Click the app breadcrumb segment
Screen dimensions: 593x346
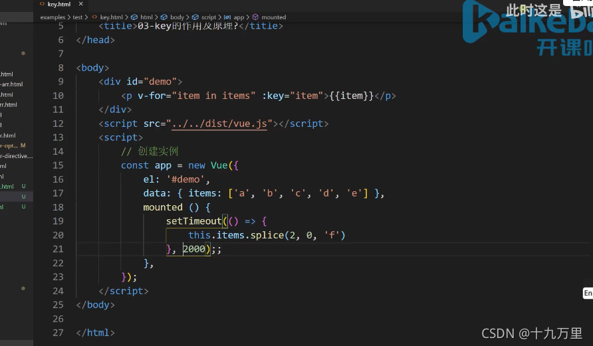tap(235, 17)
